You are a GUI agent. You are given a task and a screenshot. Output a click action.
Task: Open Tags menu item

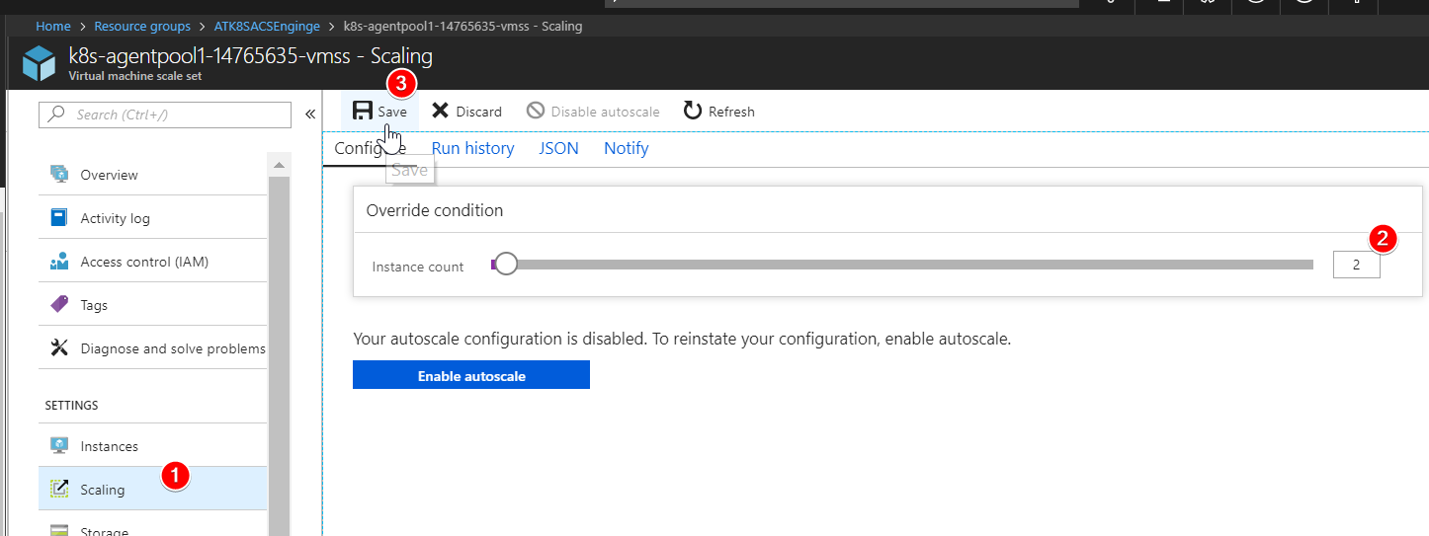point(152,305)
